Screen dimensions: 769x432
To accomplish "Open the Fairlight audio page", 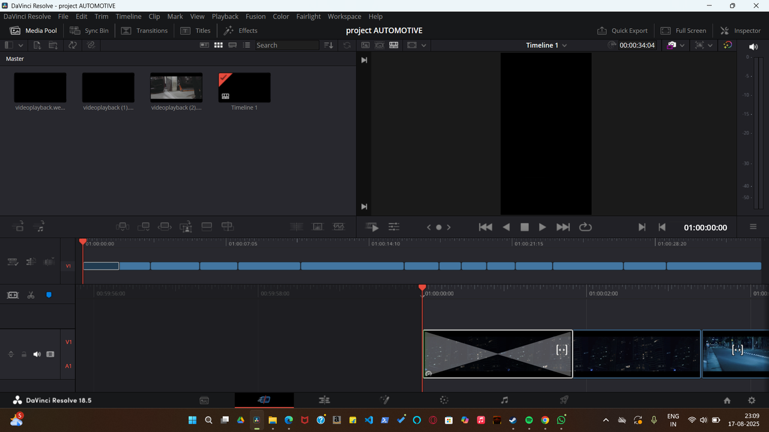I will (504, 400).
